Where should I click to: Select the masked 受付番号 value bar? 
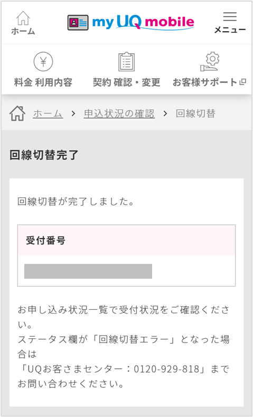tap(88, 271)
